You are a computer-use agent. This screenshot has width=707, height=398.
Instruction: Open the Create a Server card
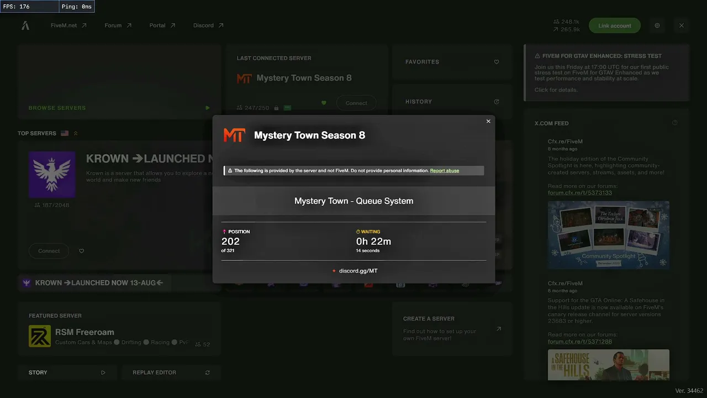click(x=452, y=328)
